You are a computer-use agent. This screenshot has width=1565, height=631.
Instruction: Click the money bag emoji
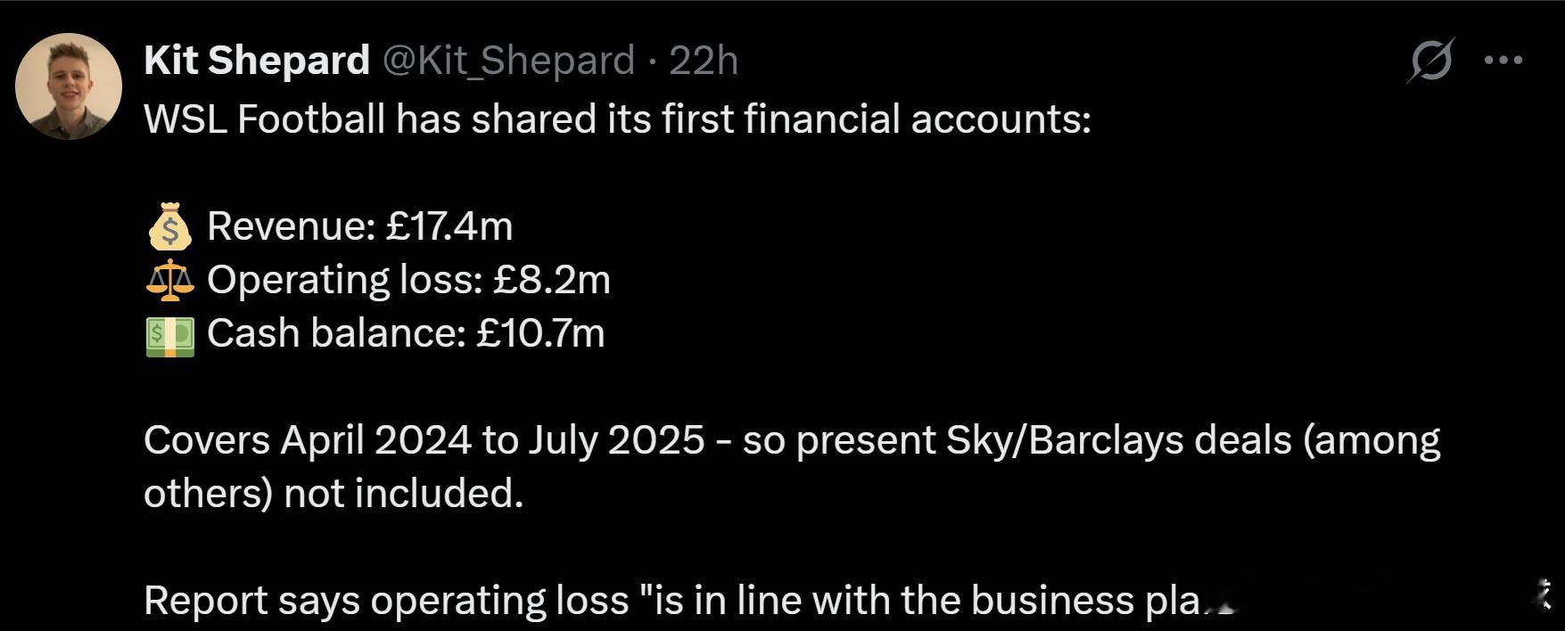(169, 226)
